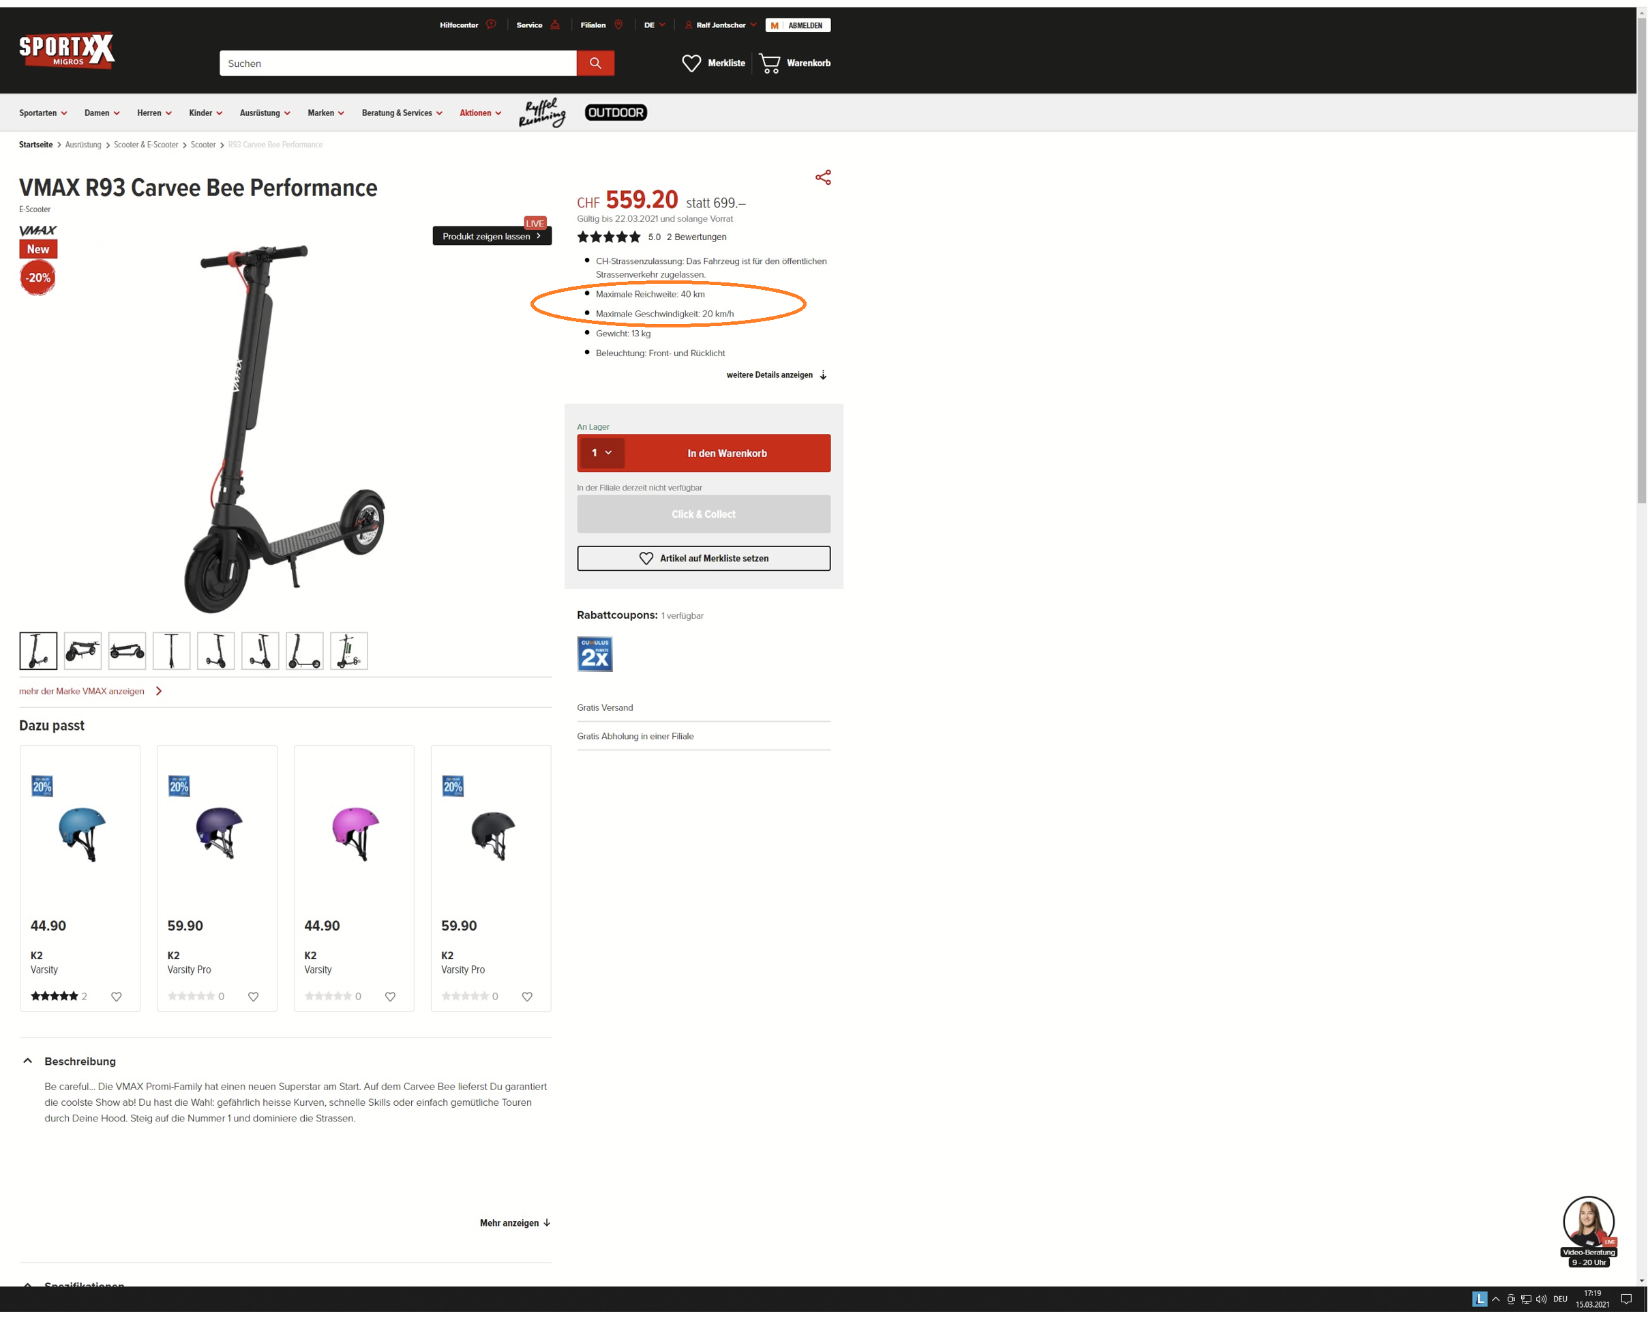
Task: Select the second scooter thumbnail image
Action: [x=83, y=651]
